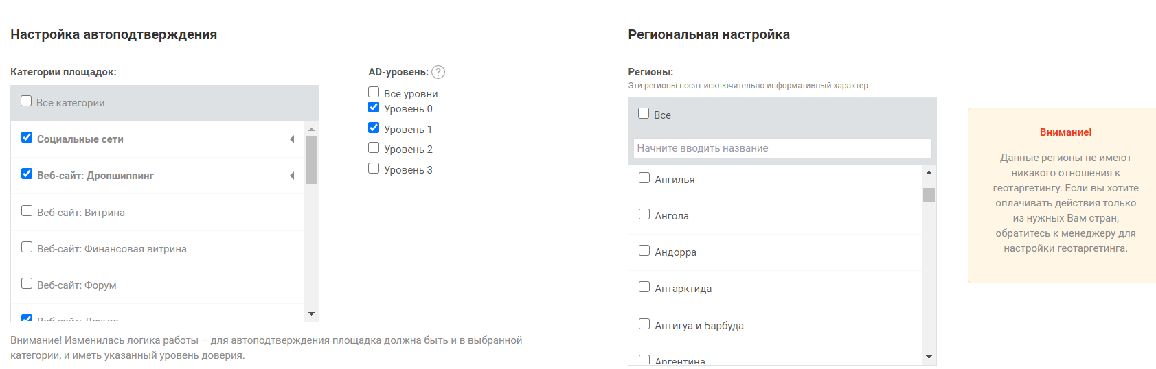The height and width of the screenshot is (369, 1156).
Task: Select all regions with Все checkbox
Action: (644, 113)
